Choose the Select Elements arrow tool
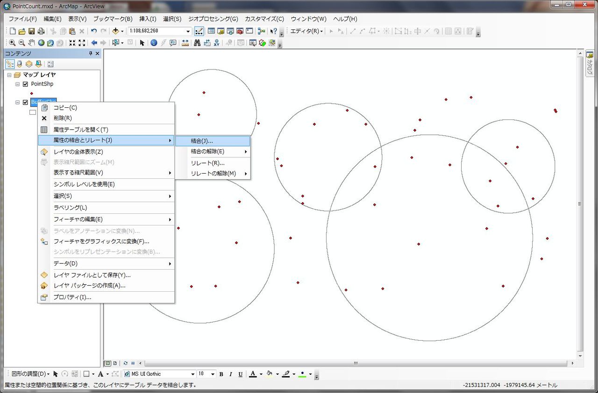This screenshot has width=598, height=393. (142, 43)
